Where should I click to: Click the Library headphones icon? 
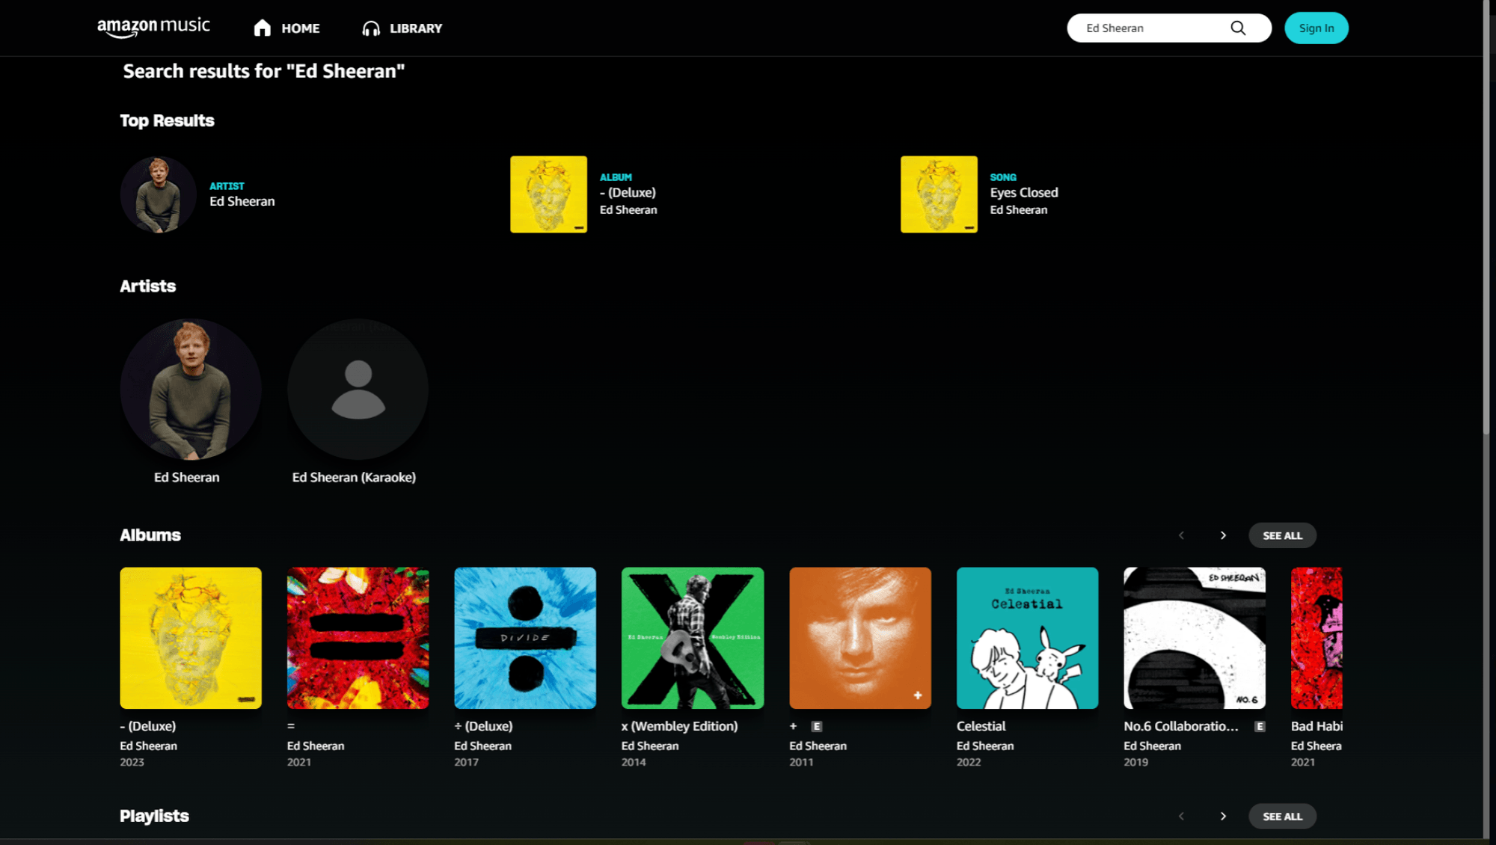pyautogui.click(x=371, y=28)
